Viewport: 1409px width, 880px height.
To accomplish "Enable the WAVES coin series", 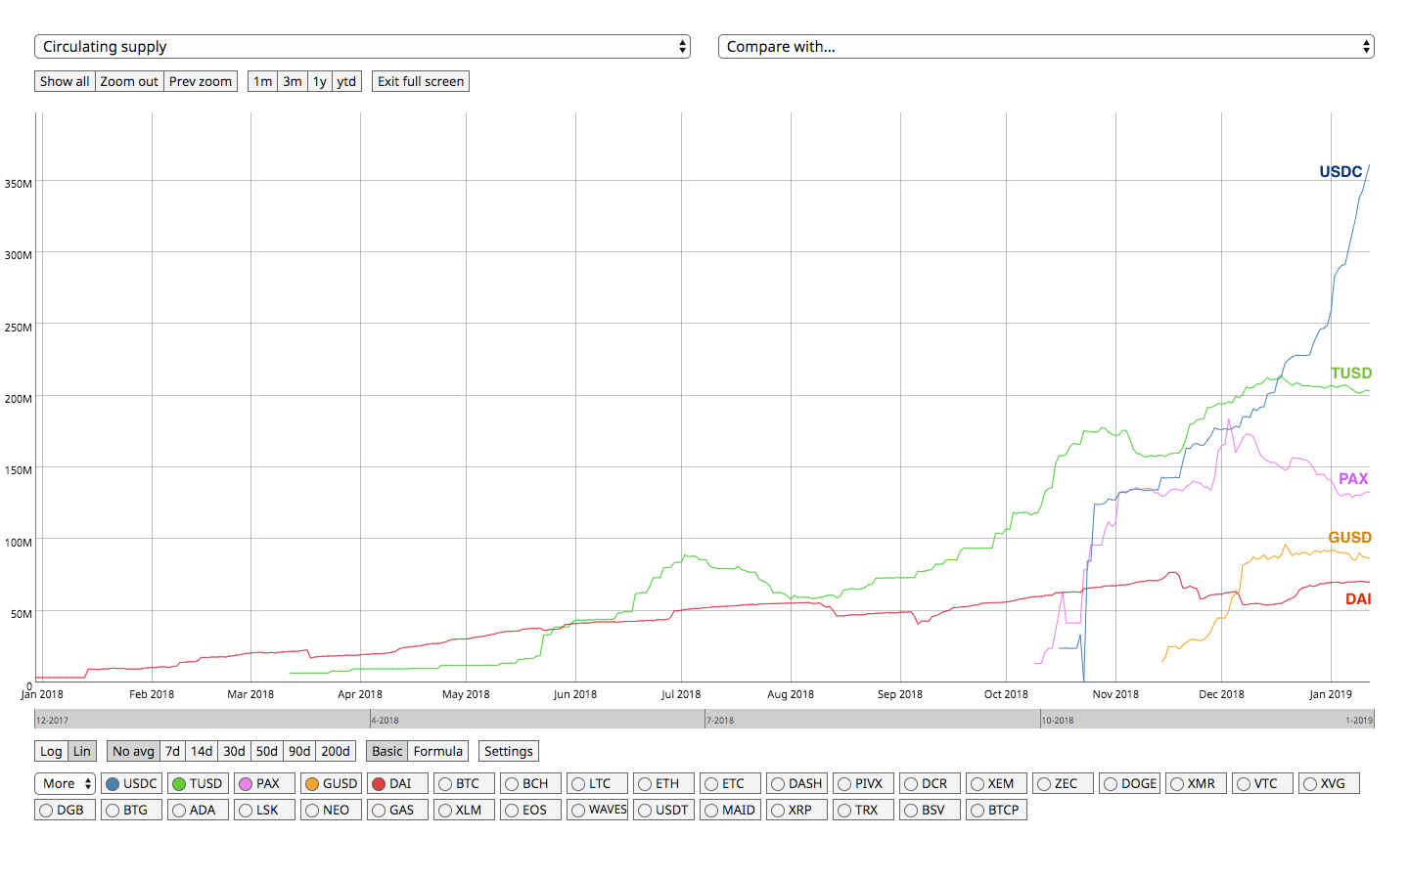I will click(597, 811).
